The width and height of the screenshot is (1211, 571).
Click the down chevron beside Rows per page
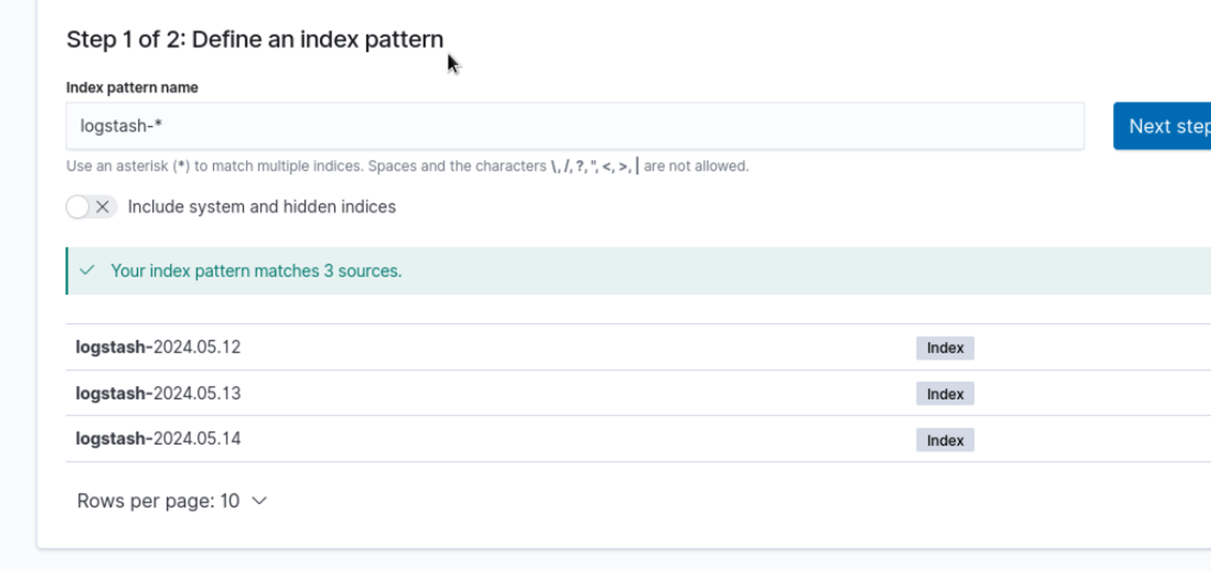tap(259, 501)
